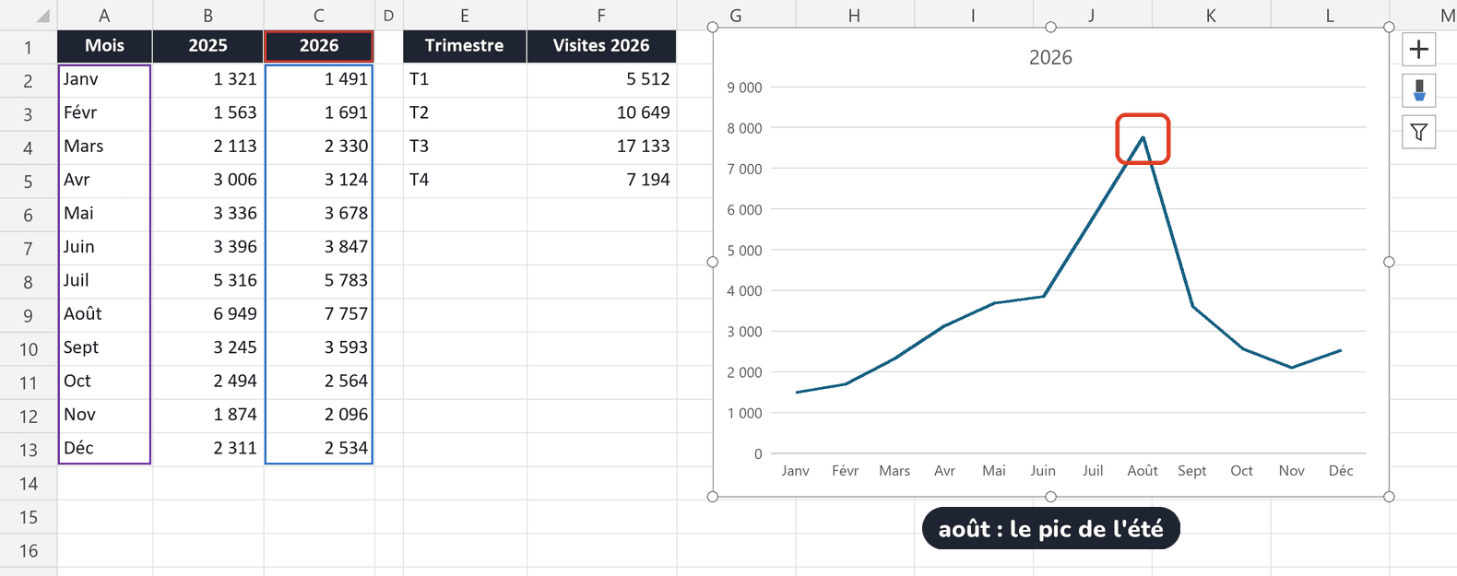1457x576 pixels.
Task: Select the cell with value 7 757
Action: 319,314
